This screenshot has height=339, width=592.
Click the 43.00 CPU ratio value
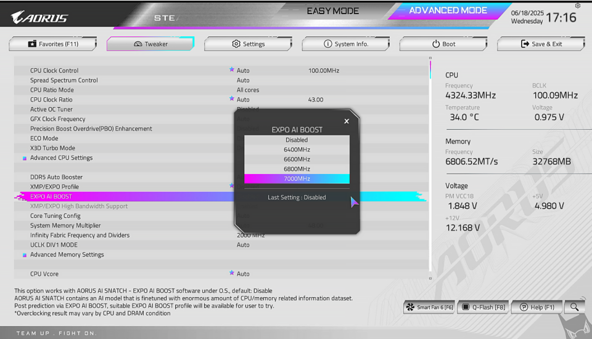click(316, 100)
